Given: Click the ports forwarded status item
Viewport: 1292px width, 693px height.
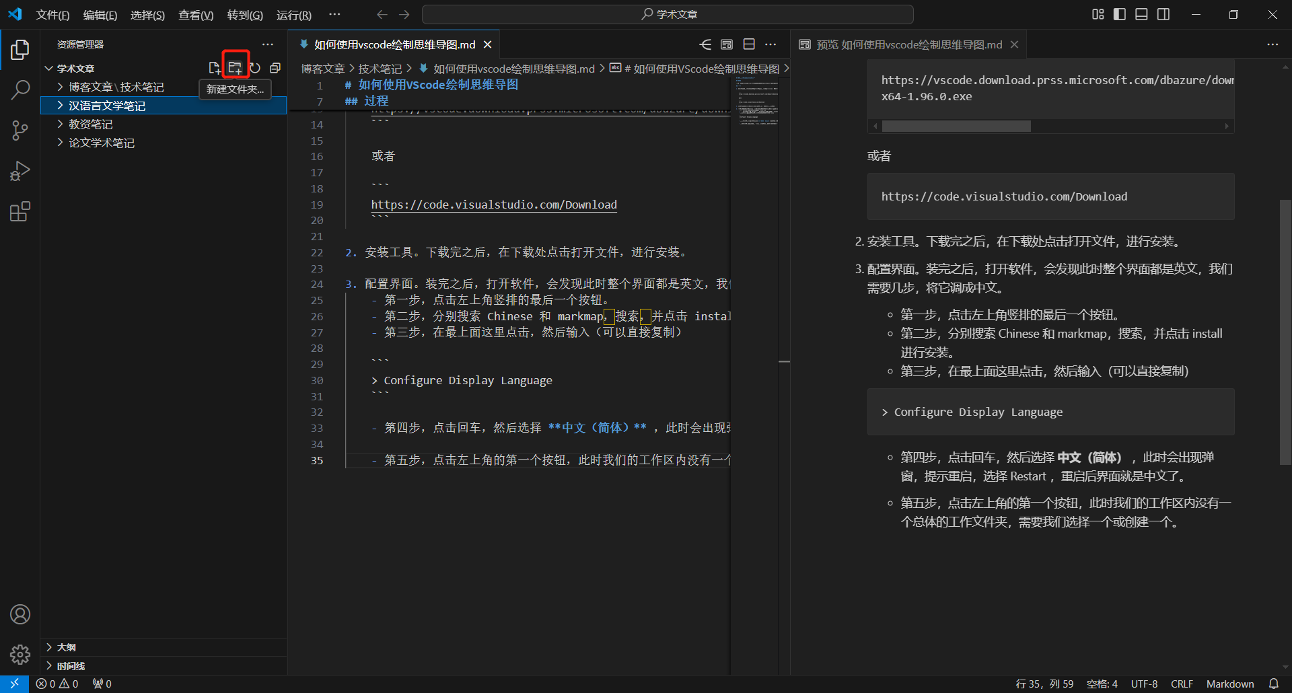Looking at the screenshot, I should [x=102, y=684].
